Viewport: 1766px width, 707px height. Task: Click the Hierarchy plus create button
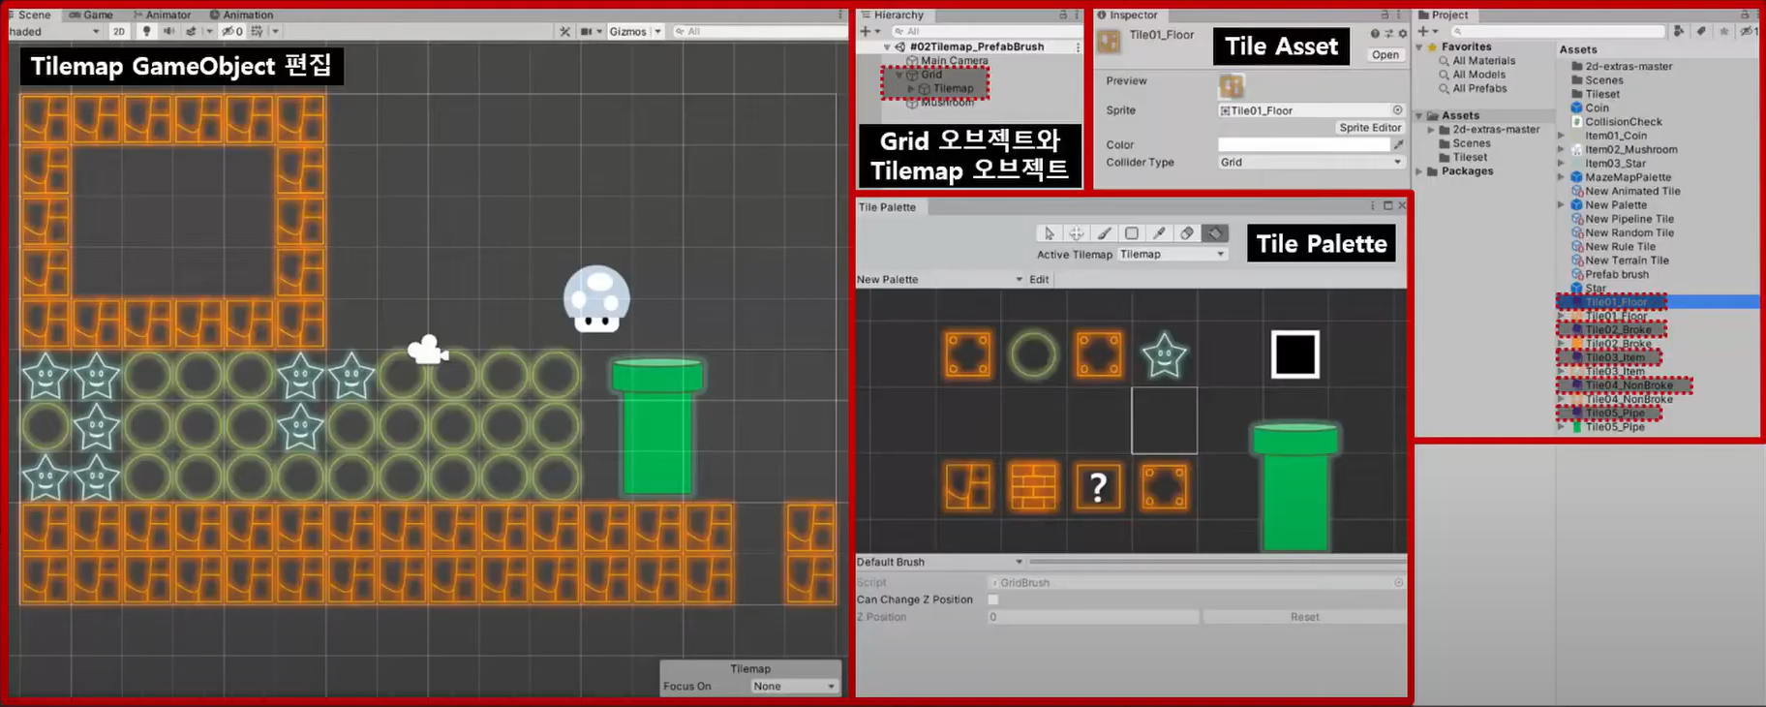click(866, 31)
